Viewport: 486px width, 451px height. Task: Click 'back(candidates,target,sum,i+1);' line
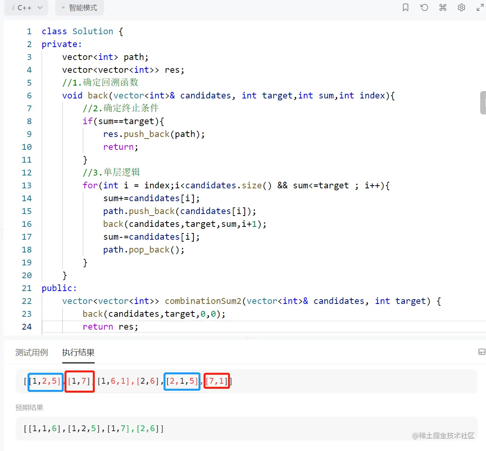point(185,224)
